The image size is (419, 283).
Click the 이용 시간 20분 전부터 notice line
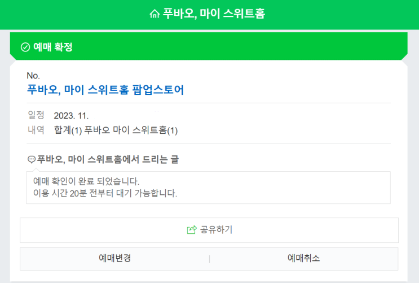[x=105, y=193]
